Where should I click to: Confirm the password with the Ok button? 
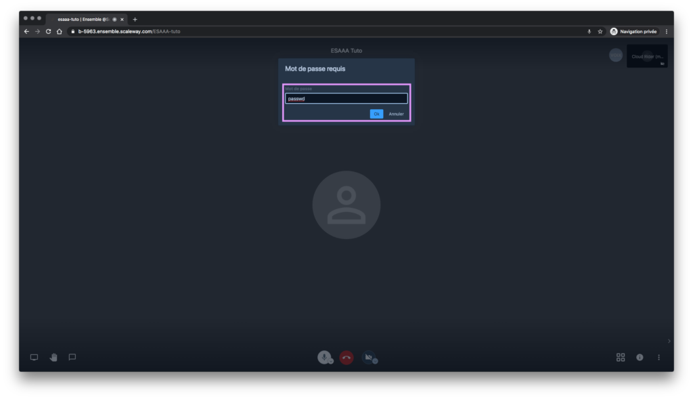click(x=376, y=114)
